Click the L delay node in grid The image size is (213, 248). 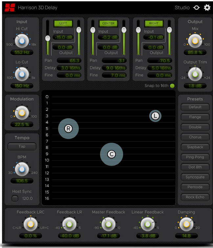[155, 116]
